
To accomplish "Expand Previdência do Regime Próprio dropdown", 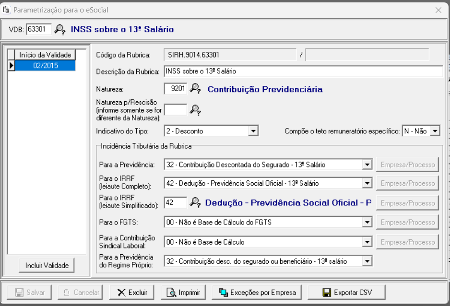I will [x=367, y=261].
